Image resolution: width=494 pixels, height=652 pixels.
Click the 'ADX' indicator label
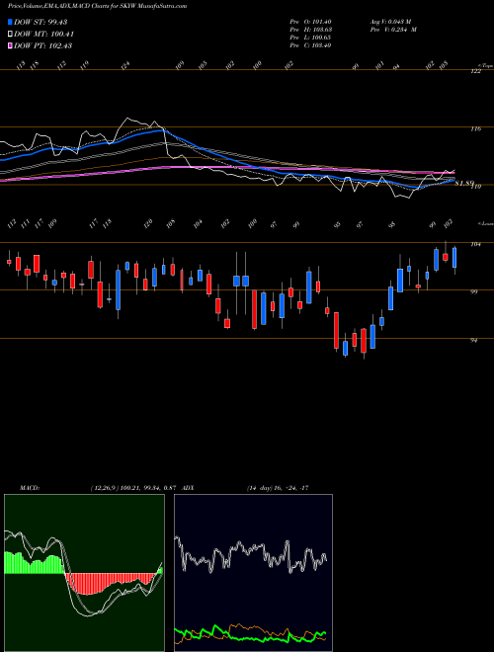(x=188, y=488)
